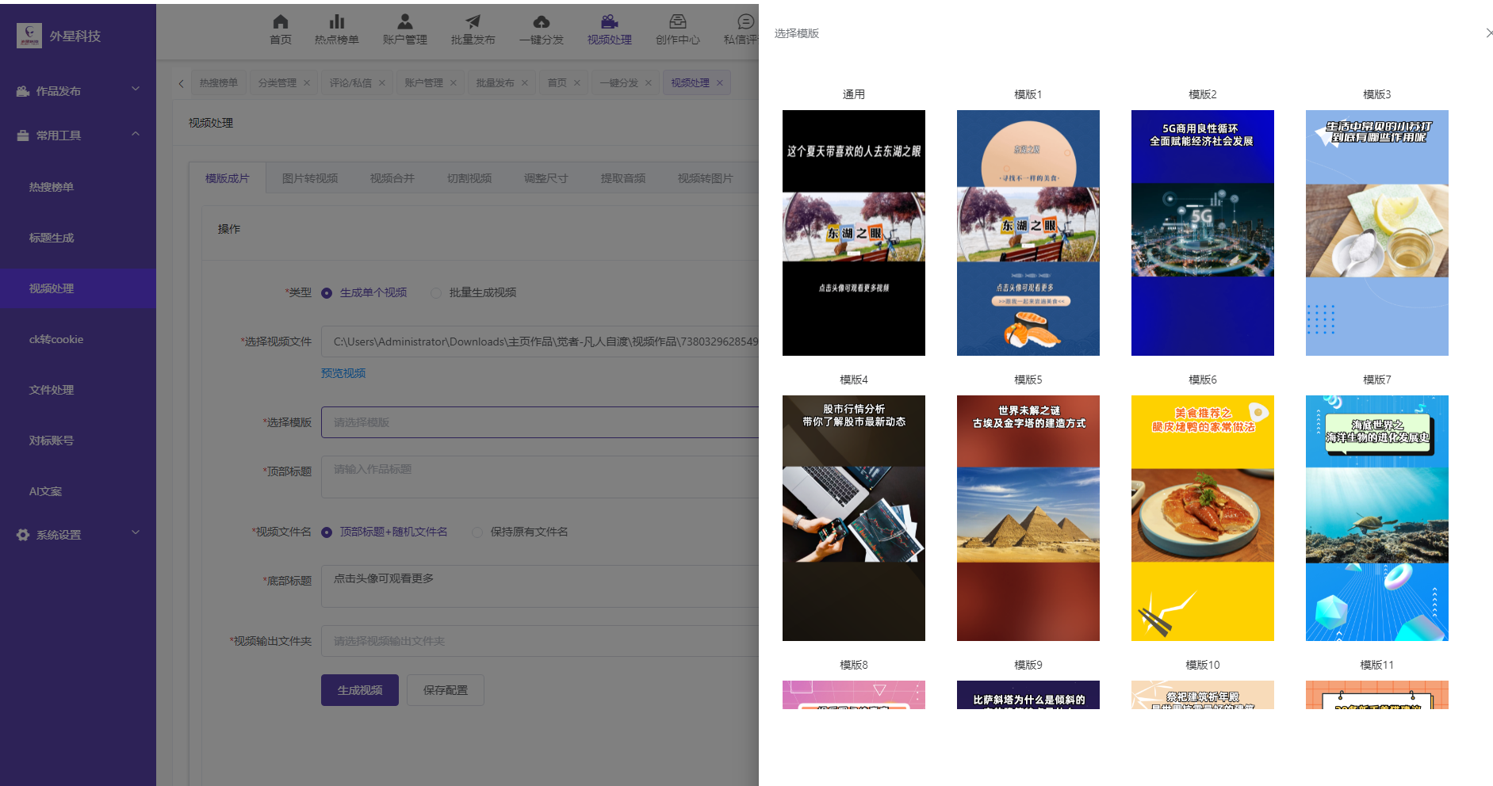This screenshot has height=786, width=1493.
Task: Click the 生成视频 button
Action: (360, 690)
